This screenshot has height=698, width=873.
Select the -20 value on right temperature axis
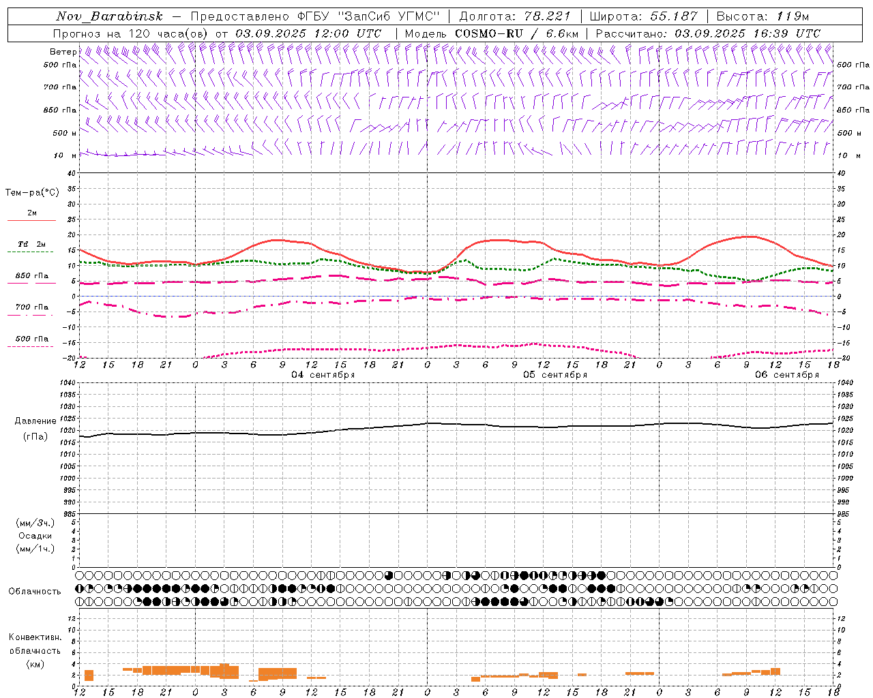point(843,358)
